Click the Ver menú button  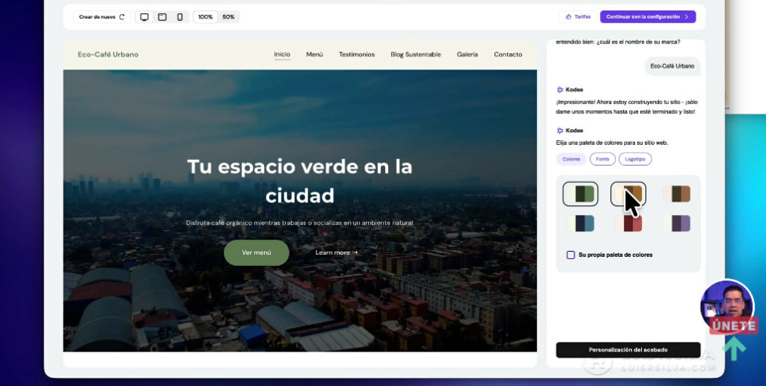pos(257,252)
